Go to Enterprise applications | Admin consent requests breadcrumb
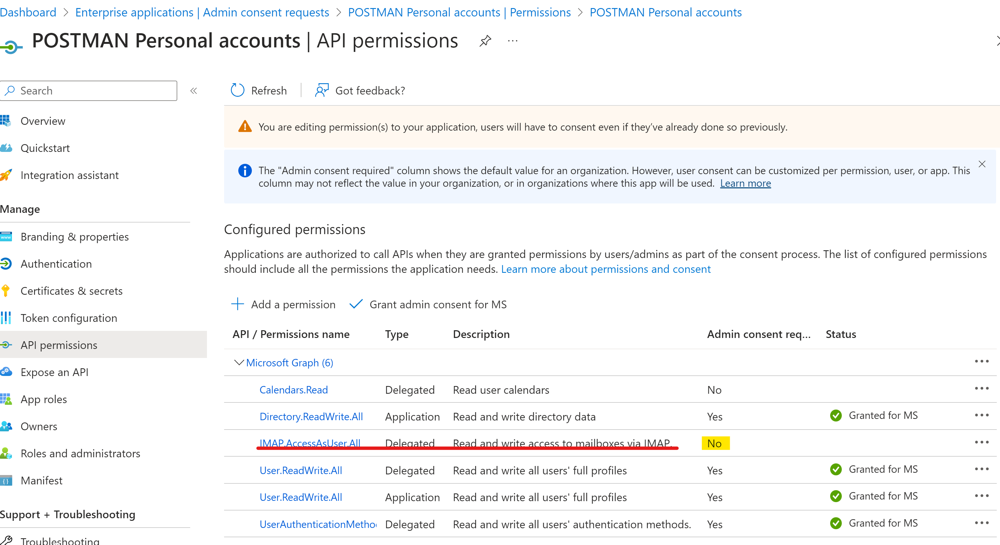Image resolution: width=1000 pixels, height=545 pixels. pyautogui.click(x=202, y=12)
